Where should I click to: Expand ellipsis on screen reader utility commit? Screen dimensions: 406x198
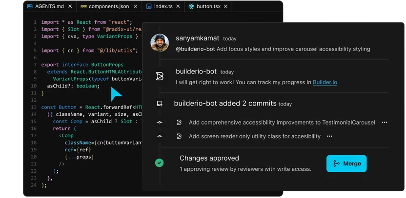(x=329, y=136)
